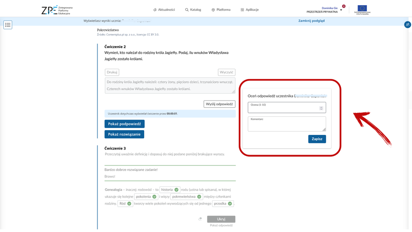Click the Zamknij podgląd link
Viewport: 412px width, 232px height.
312,21
